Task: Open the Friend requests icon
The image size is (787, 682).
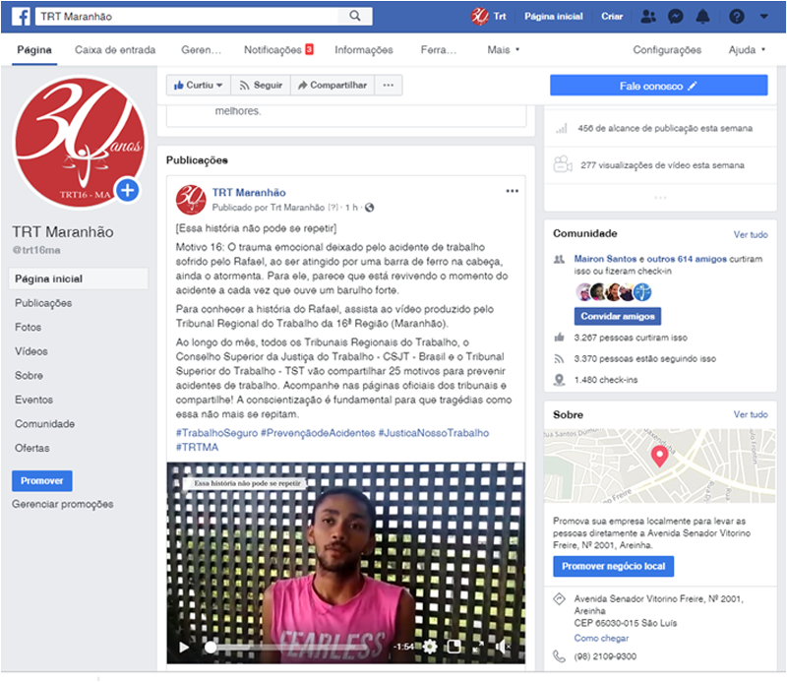Action: pyautogui.click(x=648, y=17)
